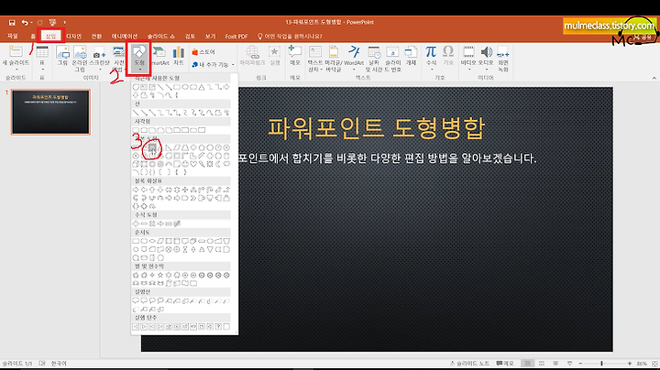
Task: Click the Hyperlink (하이퍼링크) icon
Action: coord(252,56)
